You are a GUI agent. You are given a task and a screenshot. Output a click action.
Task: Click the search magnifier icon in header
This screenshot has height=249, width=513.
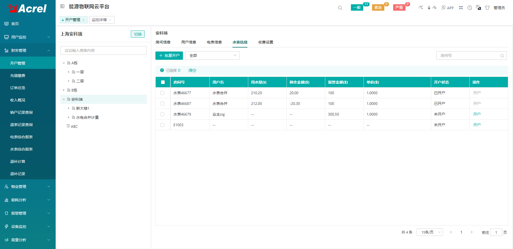coord(340,8)
